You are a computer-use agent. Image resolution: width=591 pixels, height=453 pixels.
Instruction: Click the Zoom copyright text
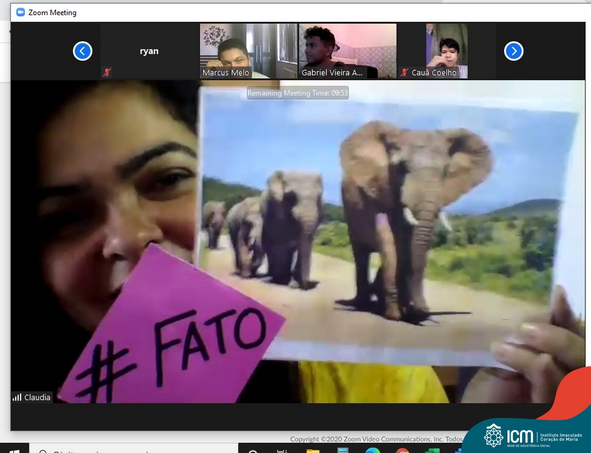pos(376,439)
